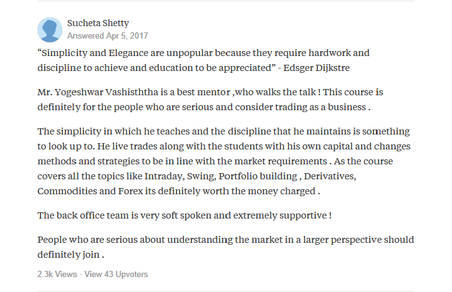Image resolution: width=452 pixels, height=292 pixels.
Task: Click the name Mr. Yogeshwar Vashisththa
Action: tap(98, 92)
